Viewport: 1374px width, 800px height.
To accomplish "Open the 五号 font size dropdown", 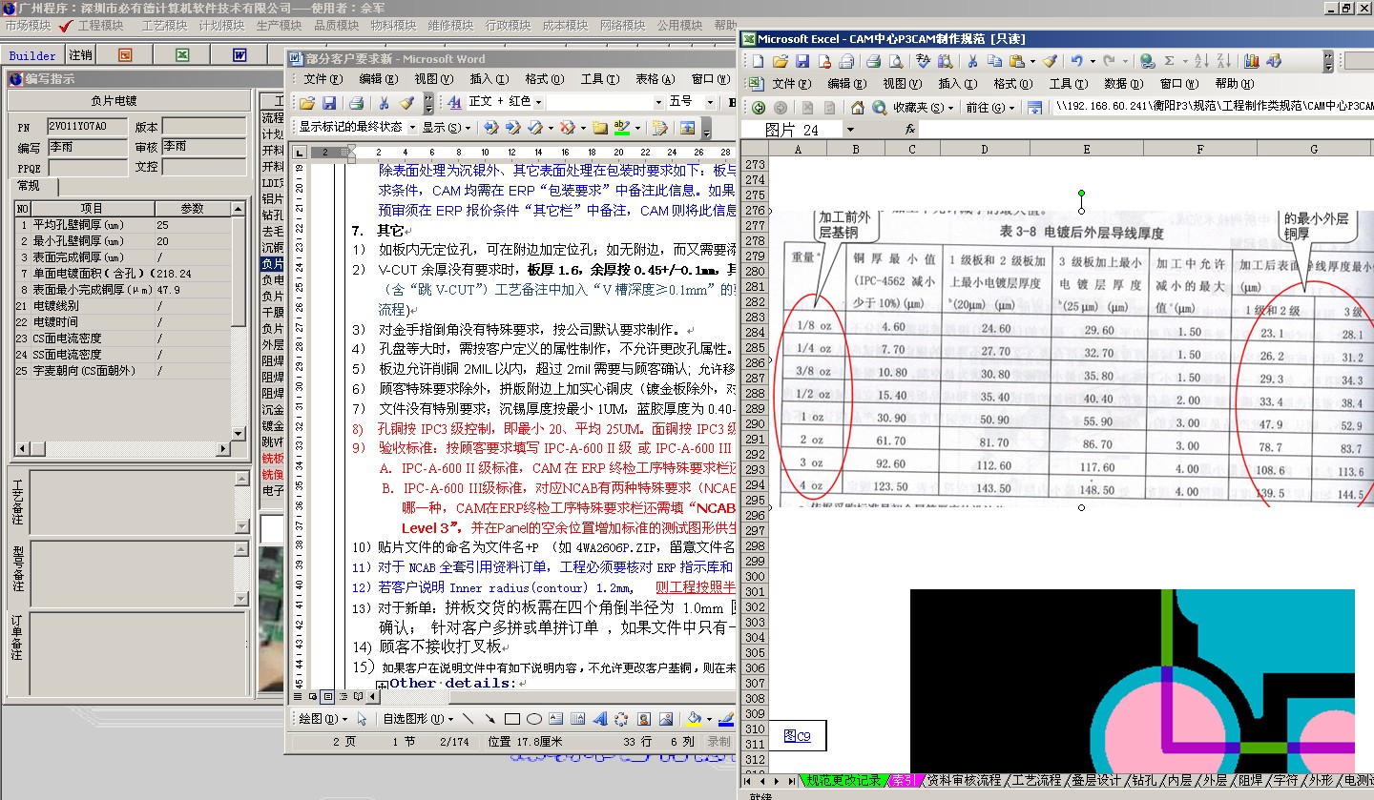I will pos(710,102).
